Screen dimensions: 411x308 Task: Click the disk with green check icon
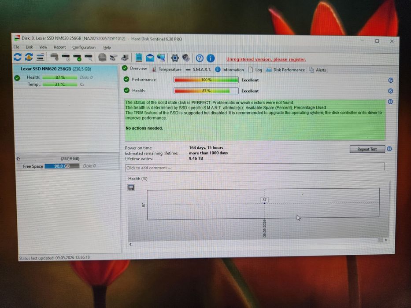click(78, 57)
